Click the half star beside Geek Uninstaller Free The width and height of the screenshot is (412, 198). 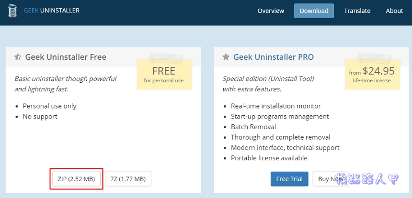coord(18,57)
